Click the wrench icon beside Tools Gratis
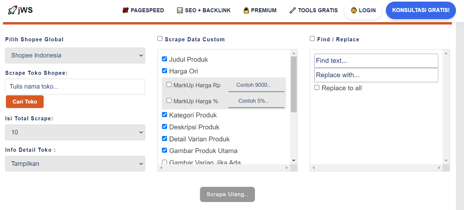The height and width of the screenshot is (210, 464). point(293,10)
